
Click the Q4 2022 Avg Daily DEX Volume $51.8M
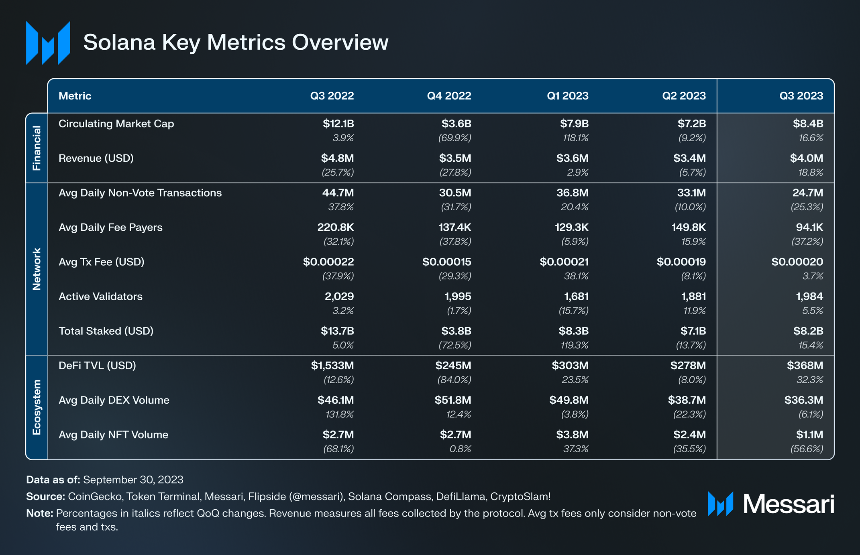point(452,400)
